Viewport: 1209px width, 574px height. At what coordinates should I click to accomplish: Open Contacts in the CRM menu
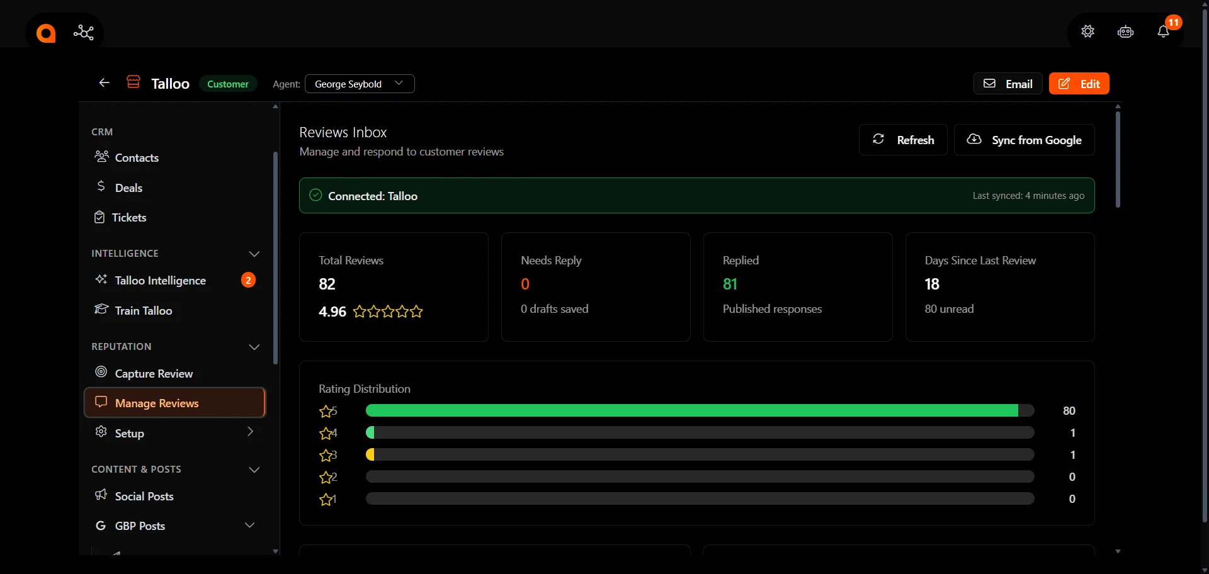pos(175,157)
